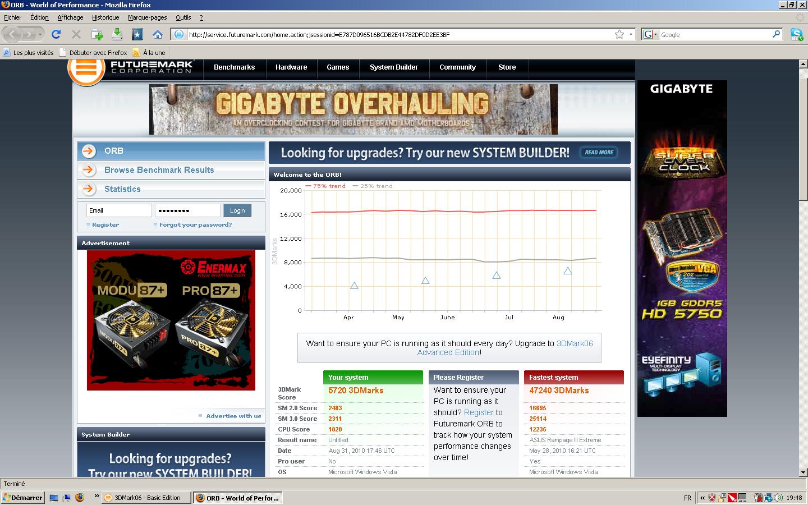Image resolution: width=808 pixels, height=505 pixels.
Task: Click the Login button
Action: [237, 210]
